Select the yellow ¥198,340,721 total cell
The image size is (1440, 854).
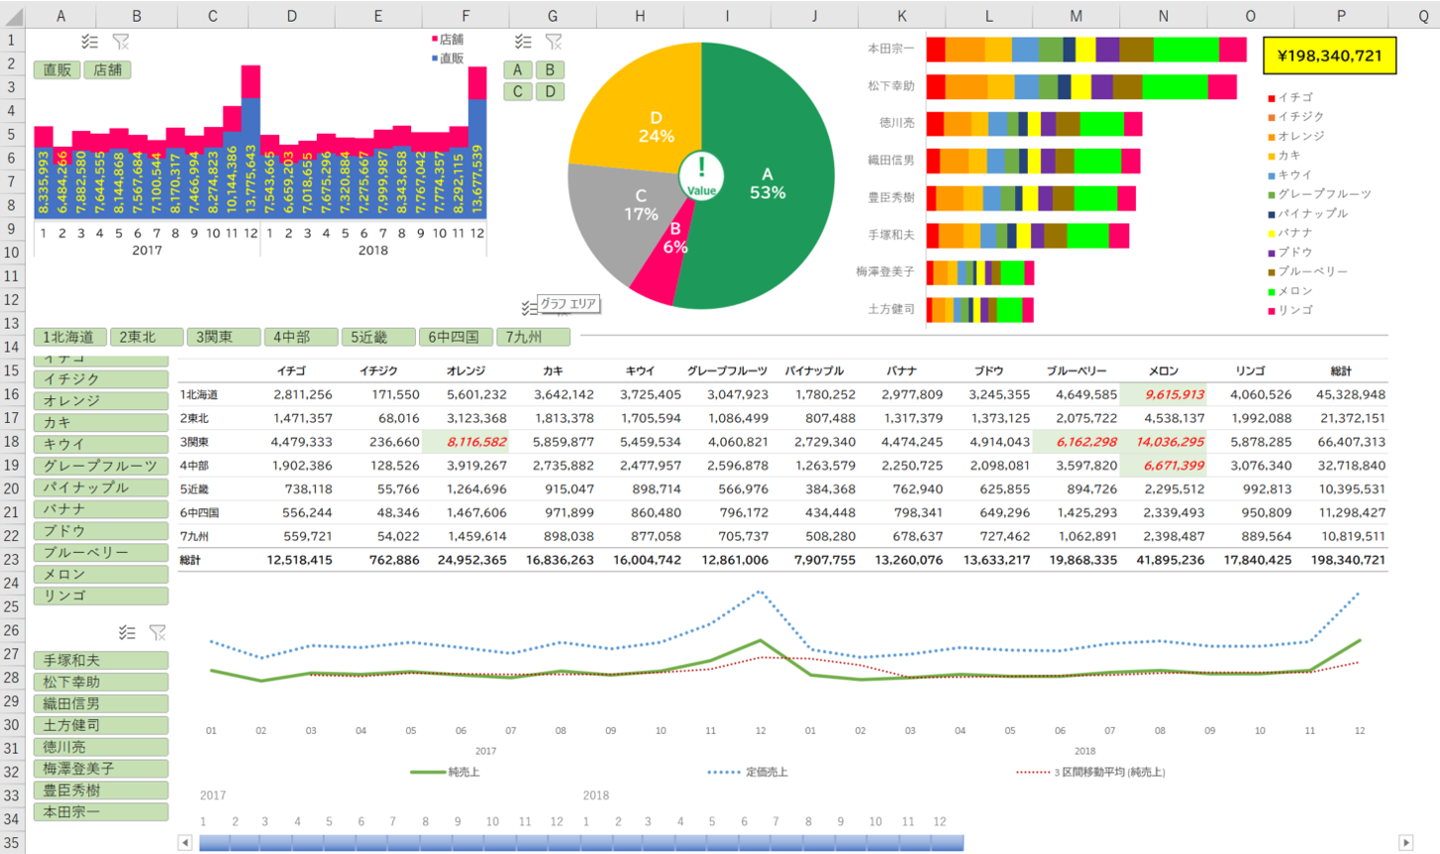[1329, 55]
